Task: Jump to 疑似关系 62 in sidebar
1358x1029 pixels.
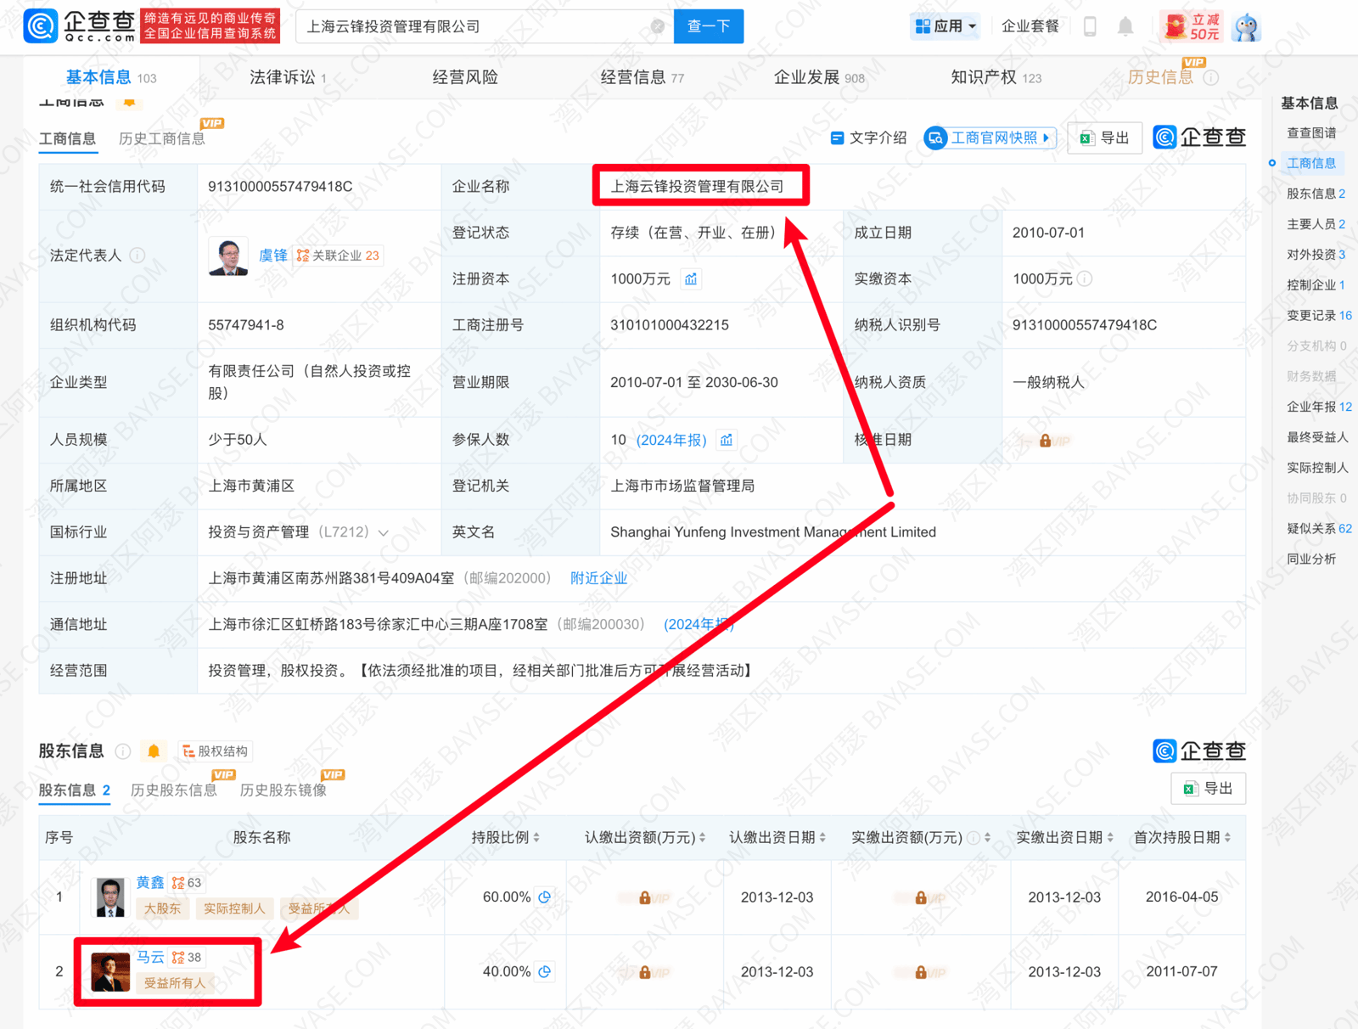Action: click(x=1319, y=528)
